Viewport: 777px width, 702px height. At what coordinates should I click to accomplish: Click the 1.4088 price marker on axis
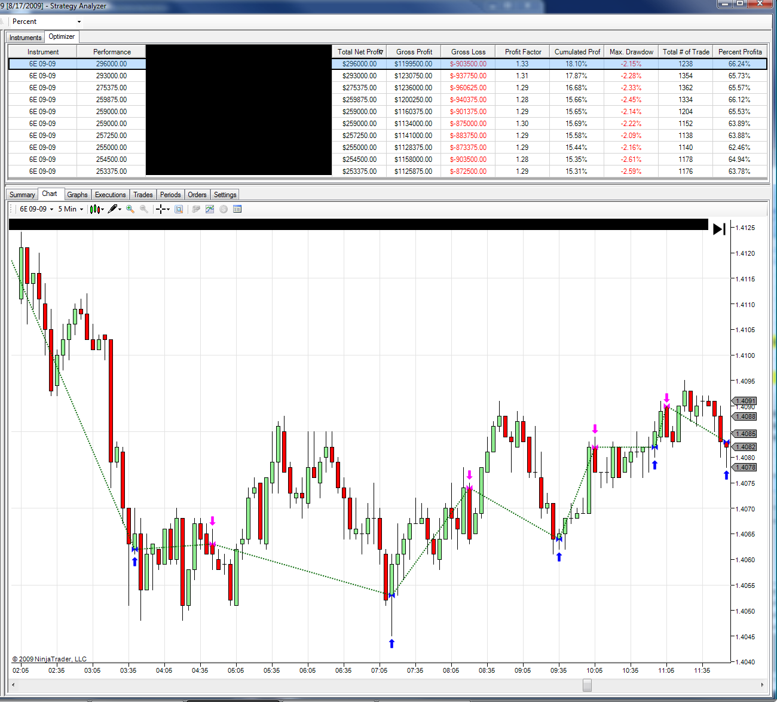pyautogui.click(x=745, y=416)
